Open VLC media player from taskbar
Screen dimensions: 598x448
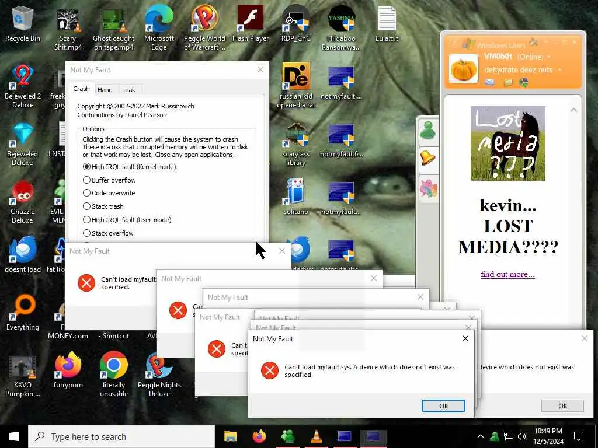click(316, 436)
